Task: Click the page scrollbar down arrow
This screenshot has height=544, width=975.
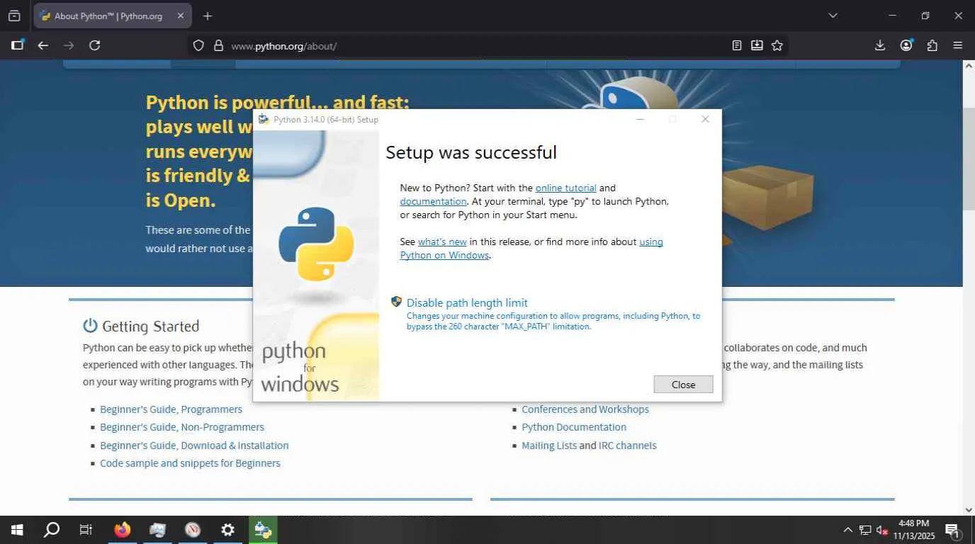Action: coord(969,509)
